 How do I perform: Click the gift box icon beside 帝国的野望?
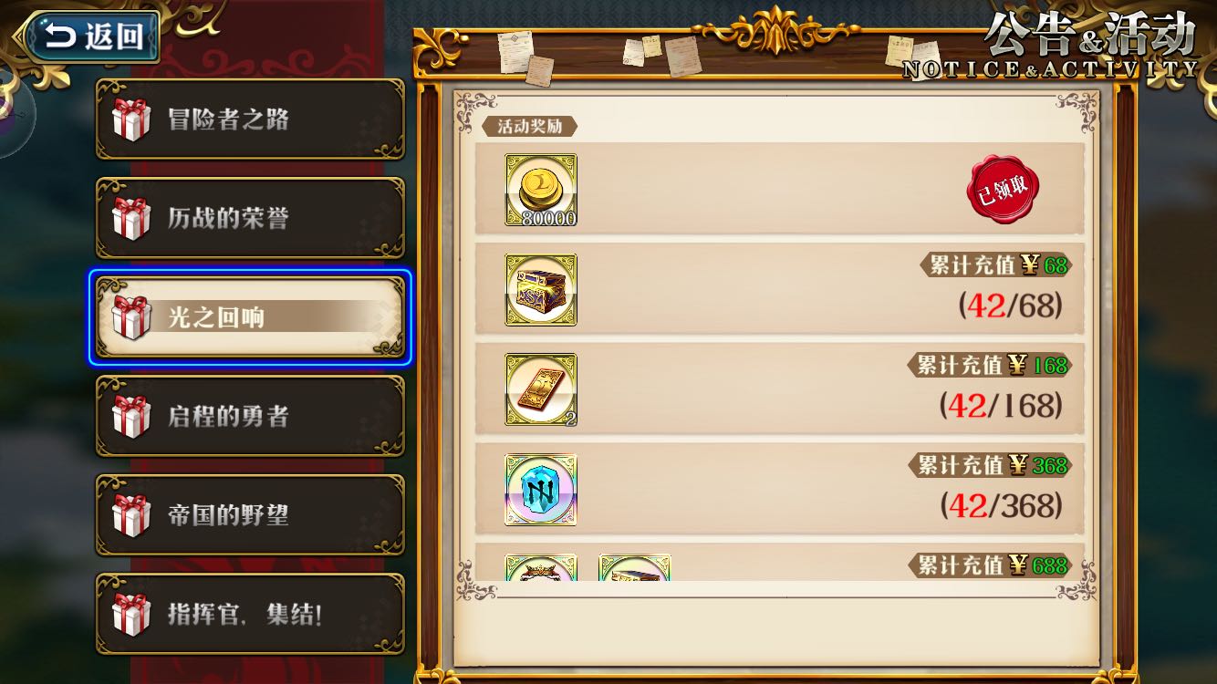click(x=130, y=515)
